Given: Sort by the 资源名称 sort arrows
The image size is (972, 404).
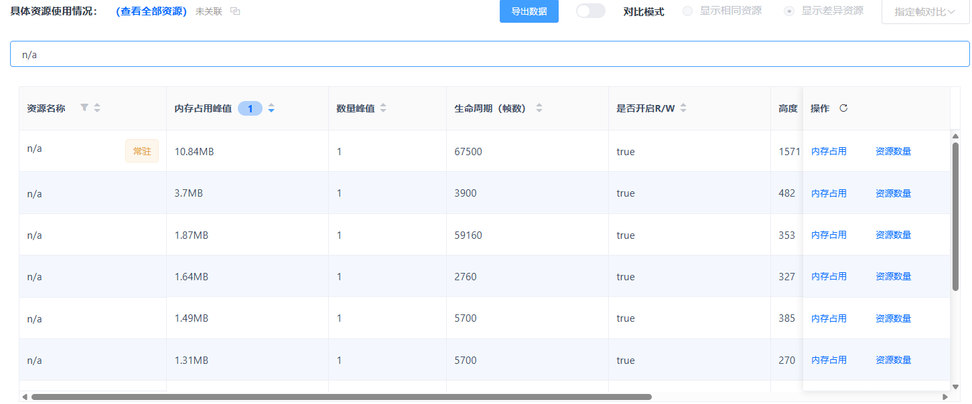Looking at the screenshot, I should pos(97,108).
